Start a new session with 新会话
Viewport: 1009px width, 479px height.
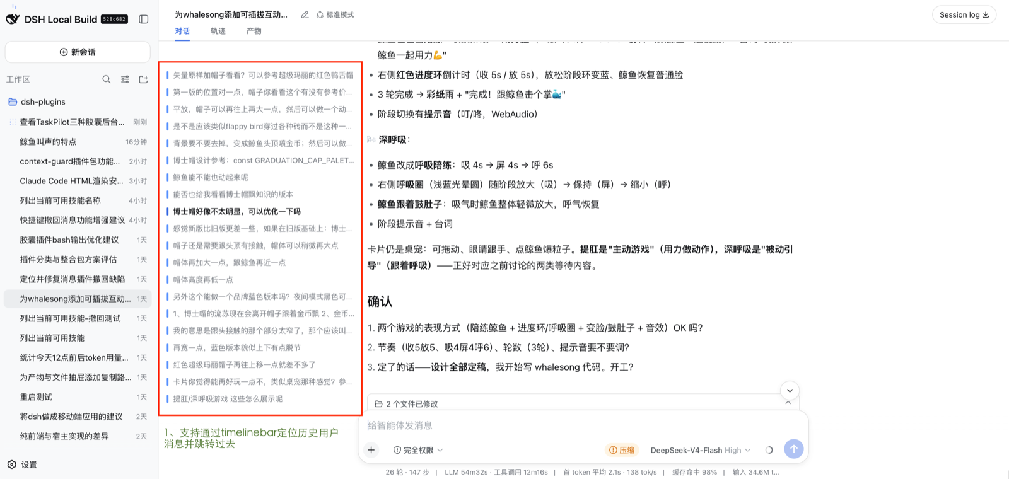(78, 52)
